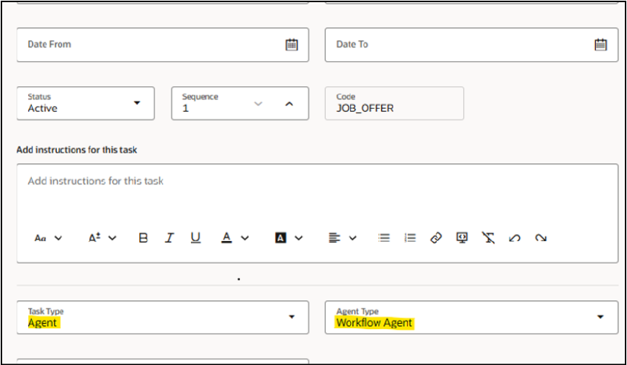Expand the font size dropdown arrow
The width and height of the screenshot is (627, 365).
[x=112, y=238]
